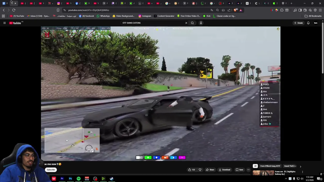Image resolution: width=324 pixels, height=182 pixels.
Task: Open WPS Office from the taskbar
Action: (54, 179)
